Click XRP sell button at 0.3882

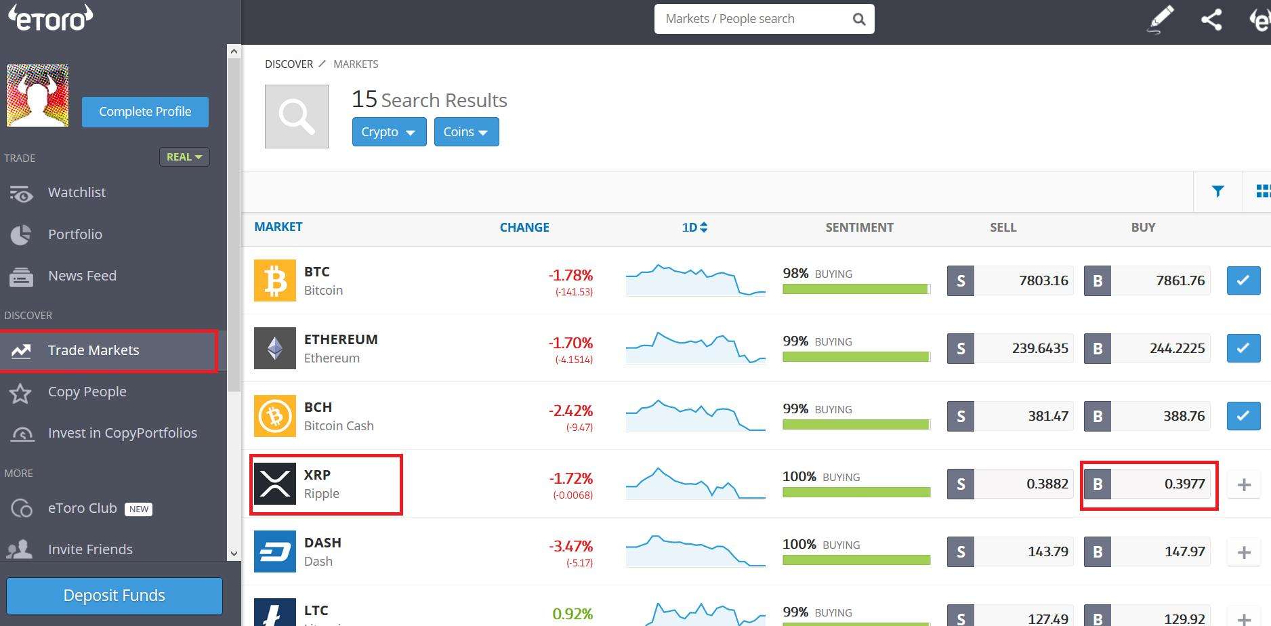(1010, 484)
